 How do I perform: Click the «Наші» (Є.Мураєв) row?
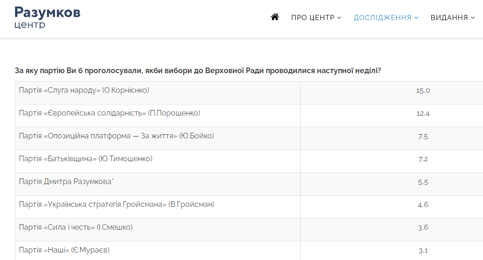click(249, 251)
